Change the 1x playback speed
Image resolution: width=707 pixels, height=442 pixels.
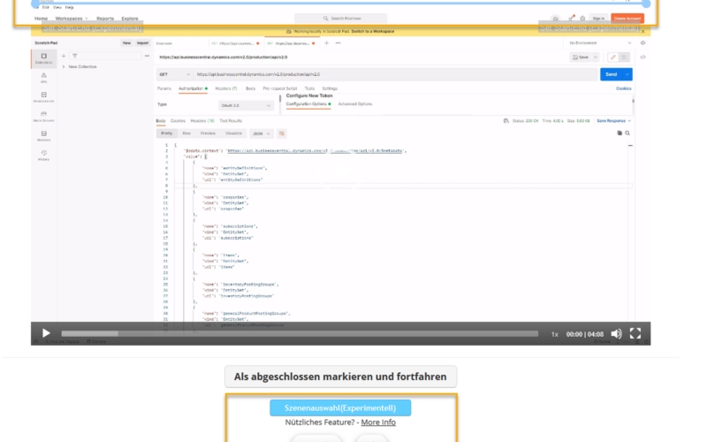[x=555, y=334]
